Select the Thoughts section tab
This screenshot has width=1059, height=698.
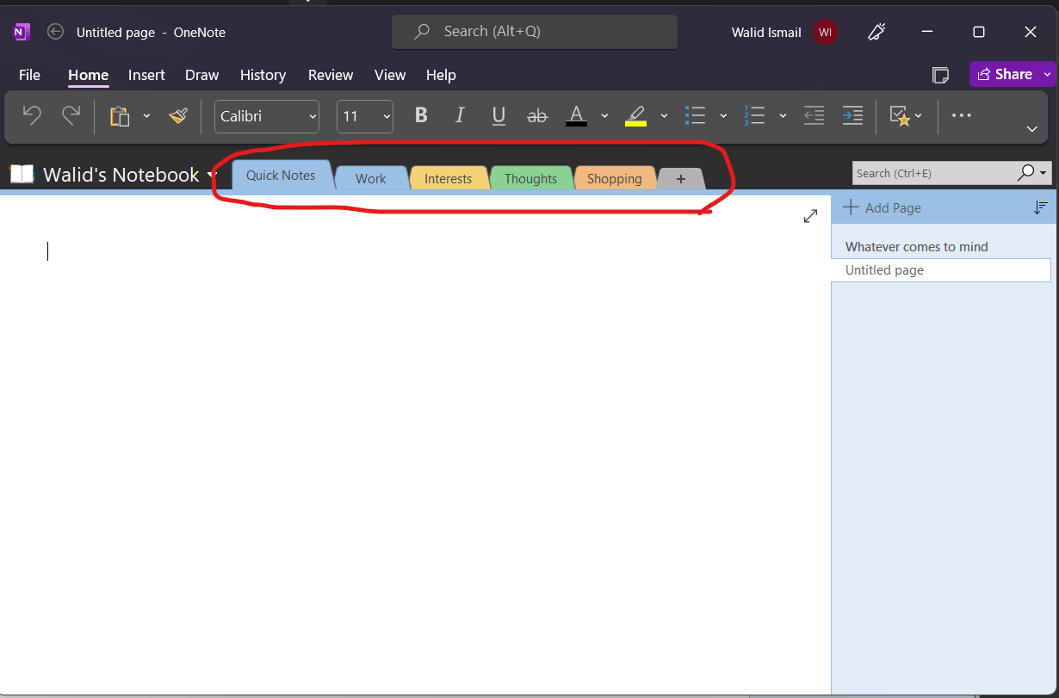point(531,178)
